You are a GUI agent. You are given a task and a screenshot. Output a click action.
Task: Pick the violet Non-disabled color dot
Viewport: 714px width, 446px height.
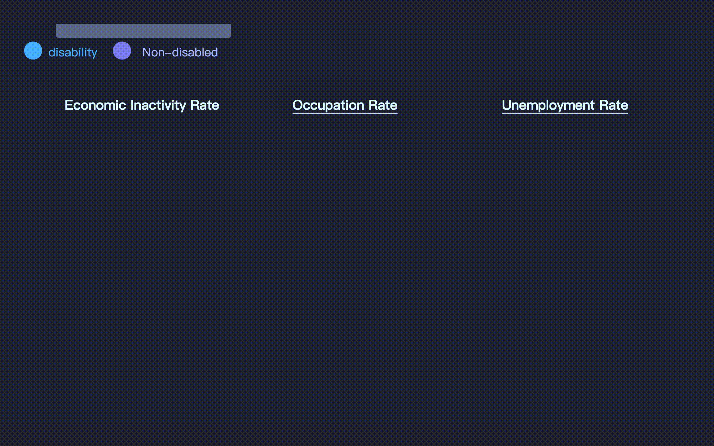[122, 50]
